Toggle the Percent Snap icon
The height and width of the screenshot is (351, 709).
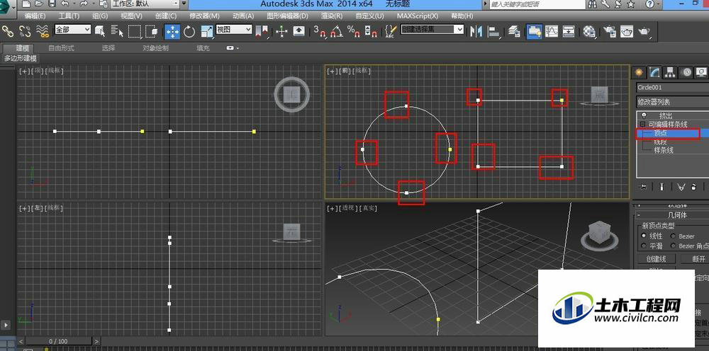[x=353, y=31]
